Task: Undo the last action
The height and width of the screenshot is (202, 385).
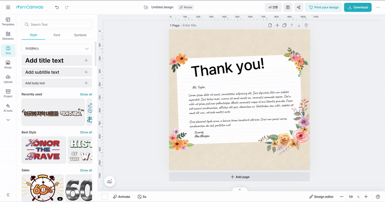Action: pyautogui.click(x=57, y=7)
